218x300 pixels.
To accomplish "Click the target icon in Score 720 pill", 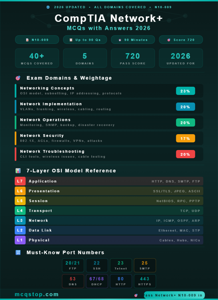I will [169, 40].
